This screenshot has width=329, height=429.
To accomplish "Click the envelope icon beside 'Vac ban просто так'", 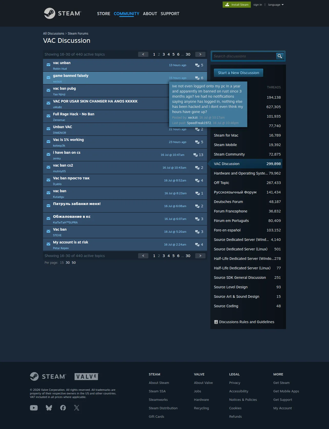I will [x=48, y=180].
